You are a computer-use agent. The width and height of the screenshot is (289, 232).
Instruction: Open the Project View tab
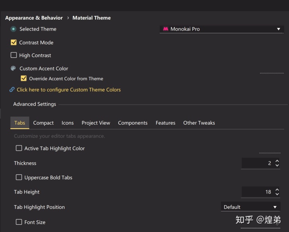click(96, 123)
